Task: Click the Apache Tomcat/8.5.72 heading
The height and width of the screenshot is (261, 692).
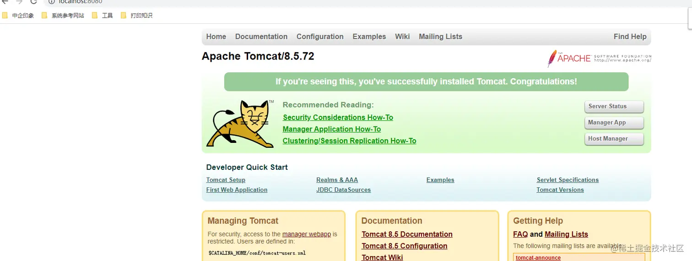Action: [x=258, y=56]
